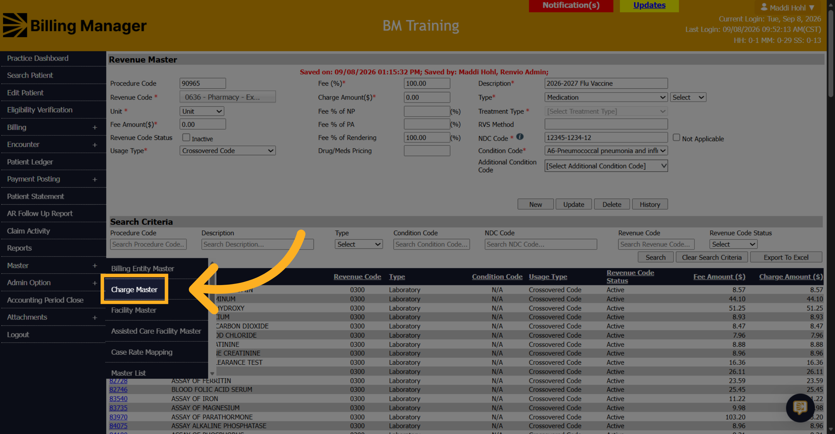
Task: Click the Search Procedure Code input field
Action: tap(148, 244)
